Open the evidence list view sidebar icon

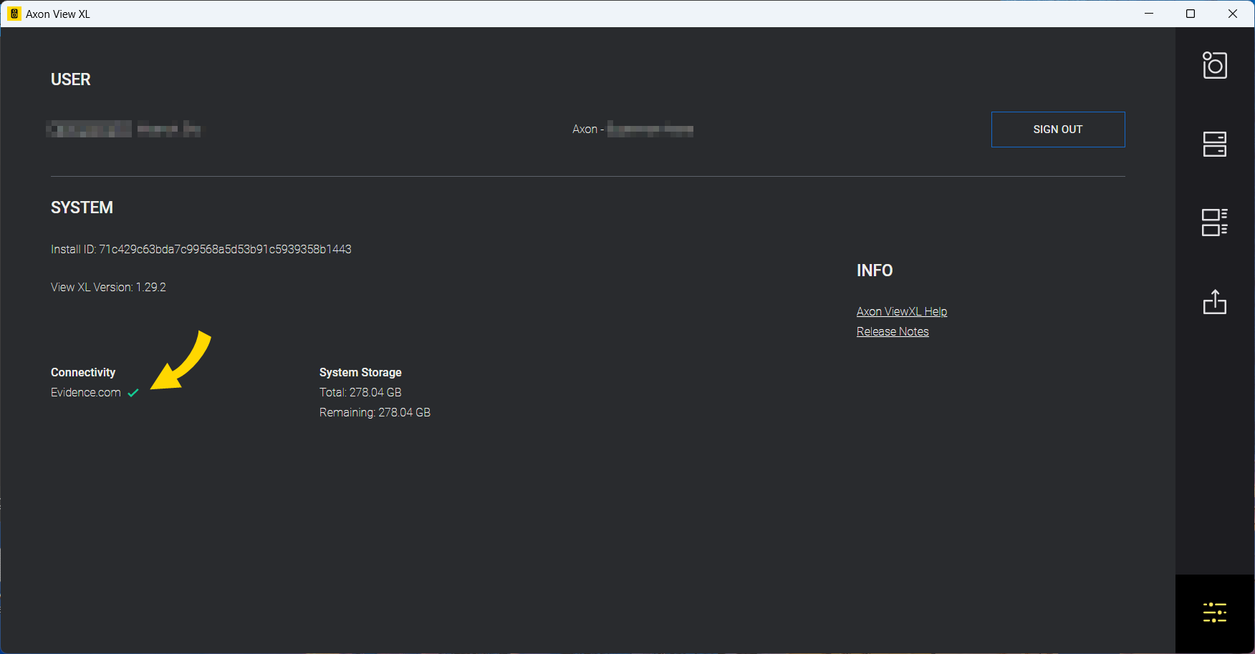coord(1214,223)
